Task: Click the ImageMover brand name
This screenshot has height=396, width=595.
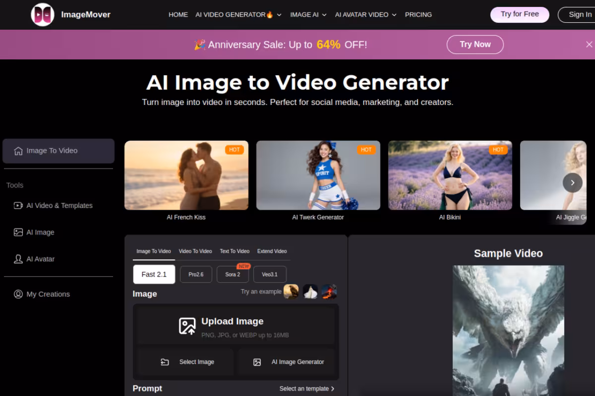Action: click(86, 14)
